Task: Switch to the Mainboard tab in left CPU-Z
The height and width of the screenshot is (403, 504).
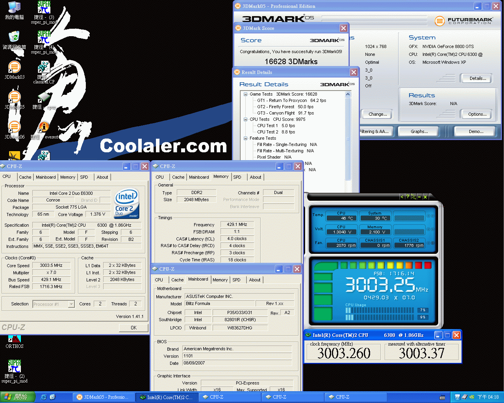Action: (x=46, y=177)
